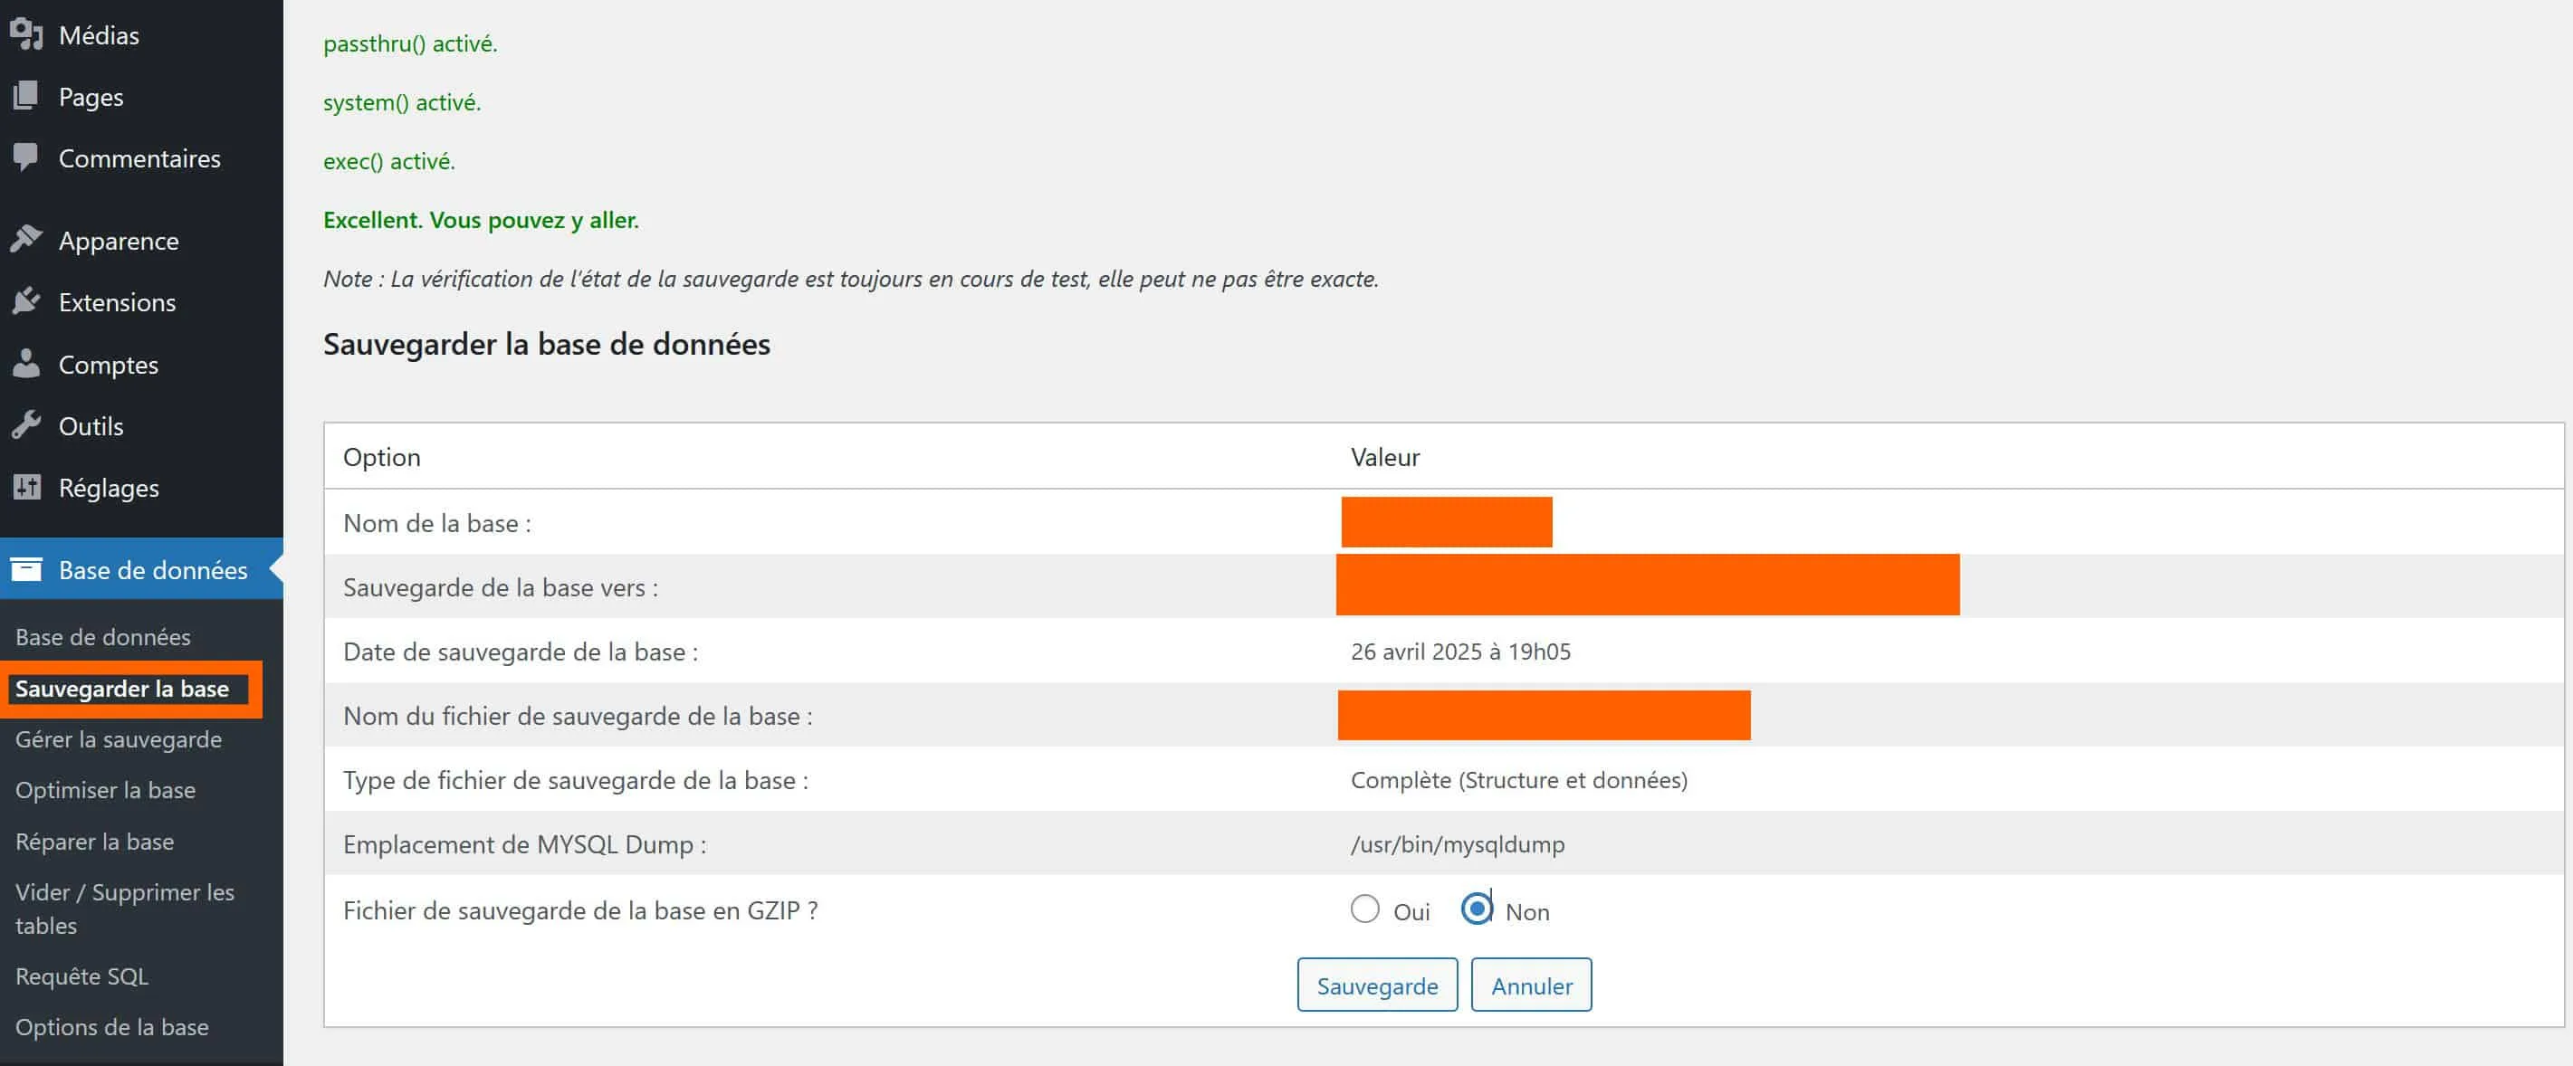Go to Base de données submenu item
2573x1066 pixels.
coord(103,637)
